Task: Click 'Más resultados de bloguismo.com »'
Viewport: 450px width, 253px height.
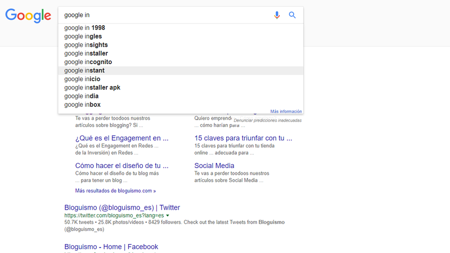Action: tap(115, 191)
